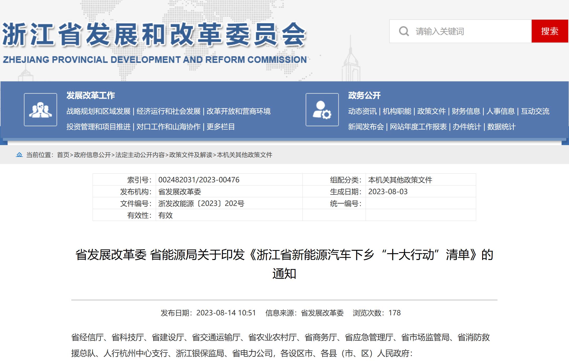The image size is (569, 361).
Task: Open 互动交流 link
Action: (535, 111)
